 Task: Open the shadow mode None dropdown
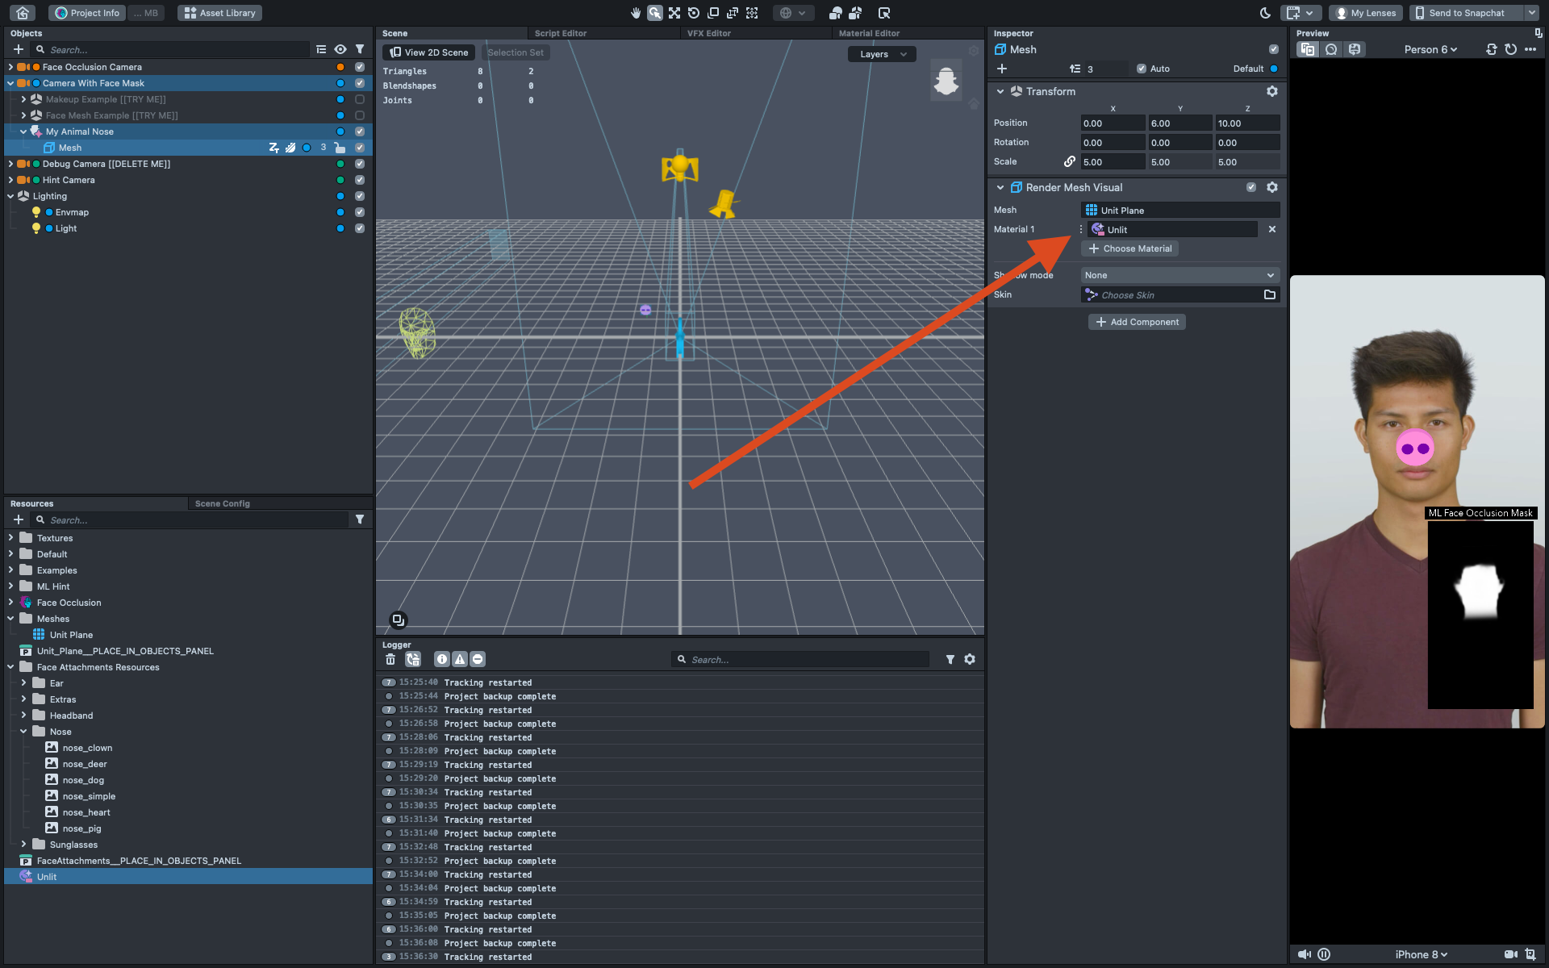1179,275
